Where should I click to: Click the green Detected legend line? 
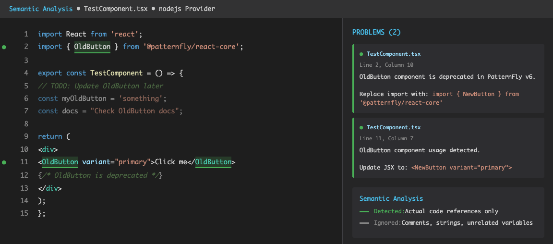(x=364, y=211)
